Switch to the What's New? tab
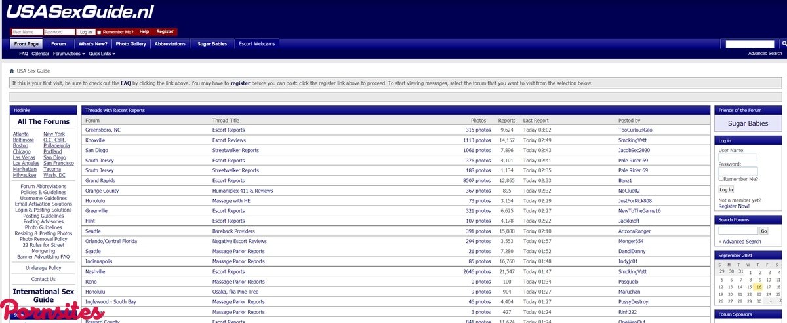Screen dimensions: 787x323 (x=92, y=44)
